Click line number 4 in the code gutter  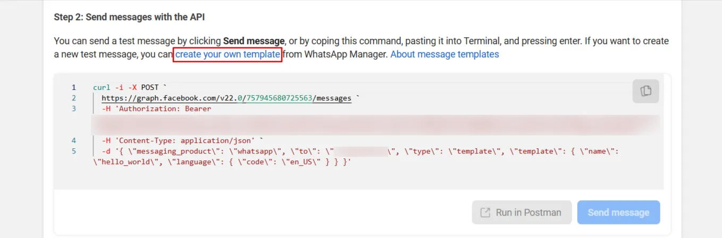[x=74, y=140]
